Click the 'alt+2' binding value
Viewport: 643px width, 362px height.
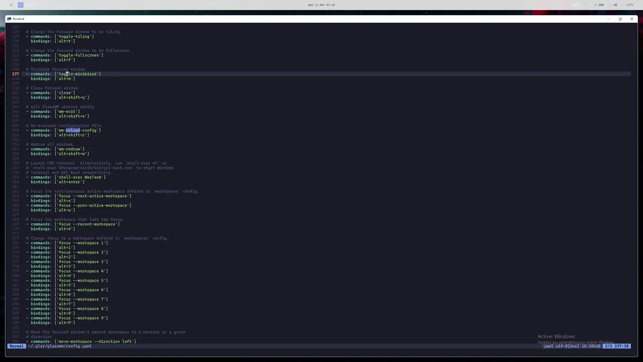click(66, 257)
